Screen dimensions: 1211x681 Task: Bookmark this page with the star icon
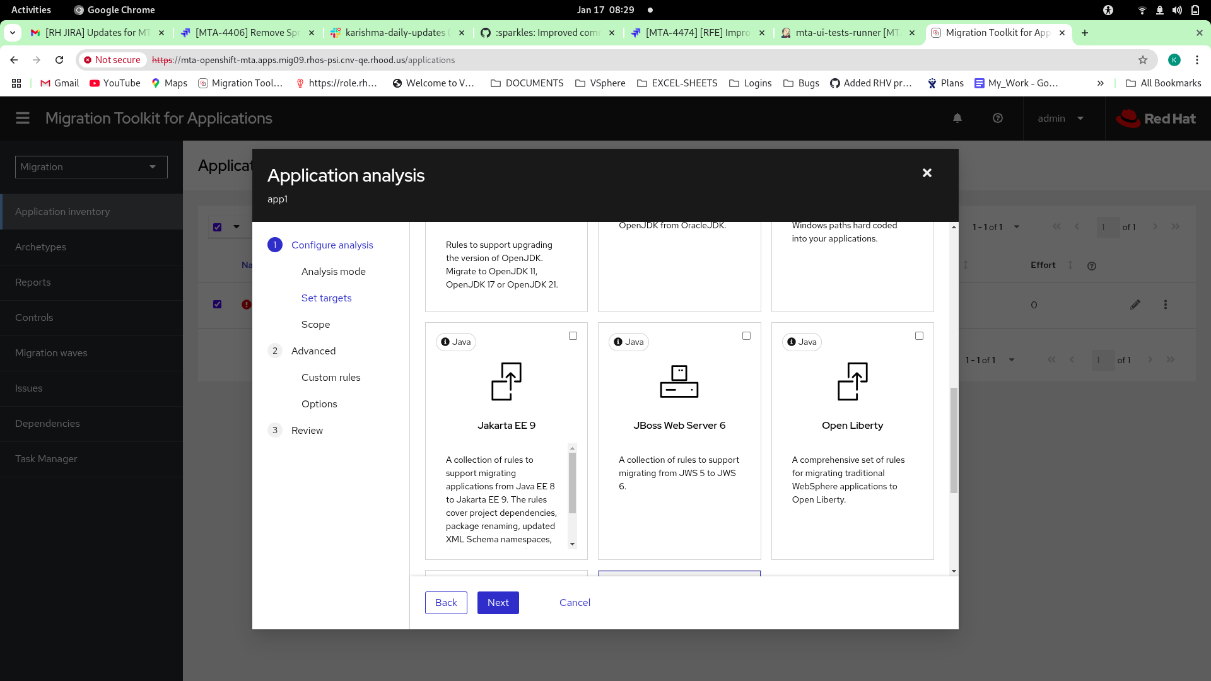pyautogui.click(x=1142, y=60)
